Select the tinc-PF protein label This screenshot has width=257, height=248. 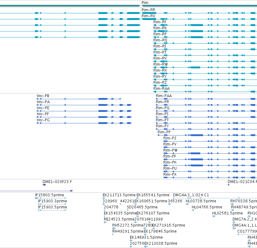click(43, 114)
